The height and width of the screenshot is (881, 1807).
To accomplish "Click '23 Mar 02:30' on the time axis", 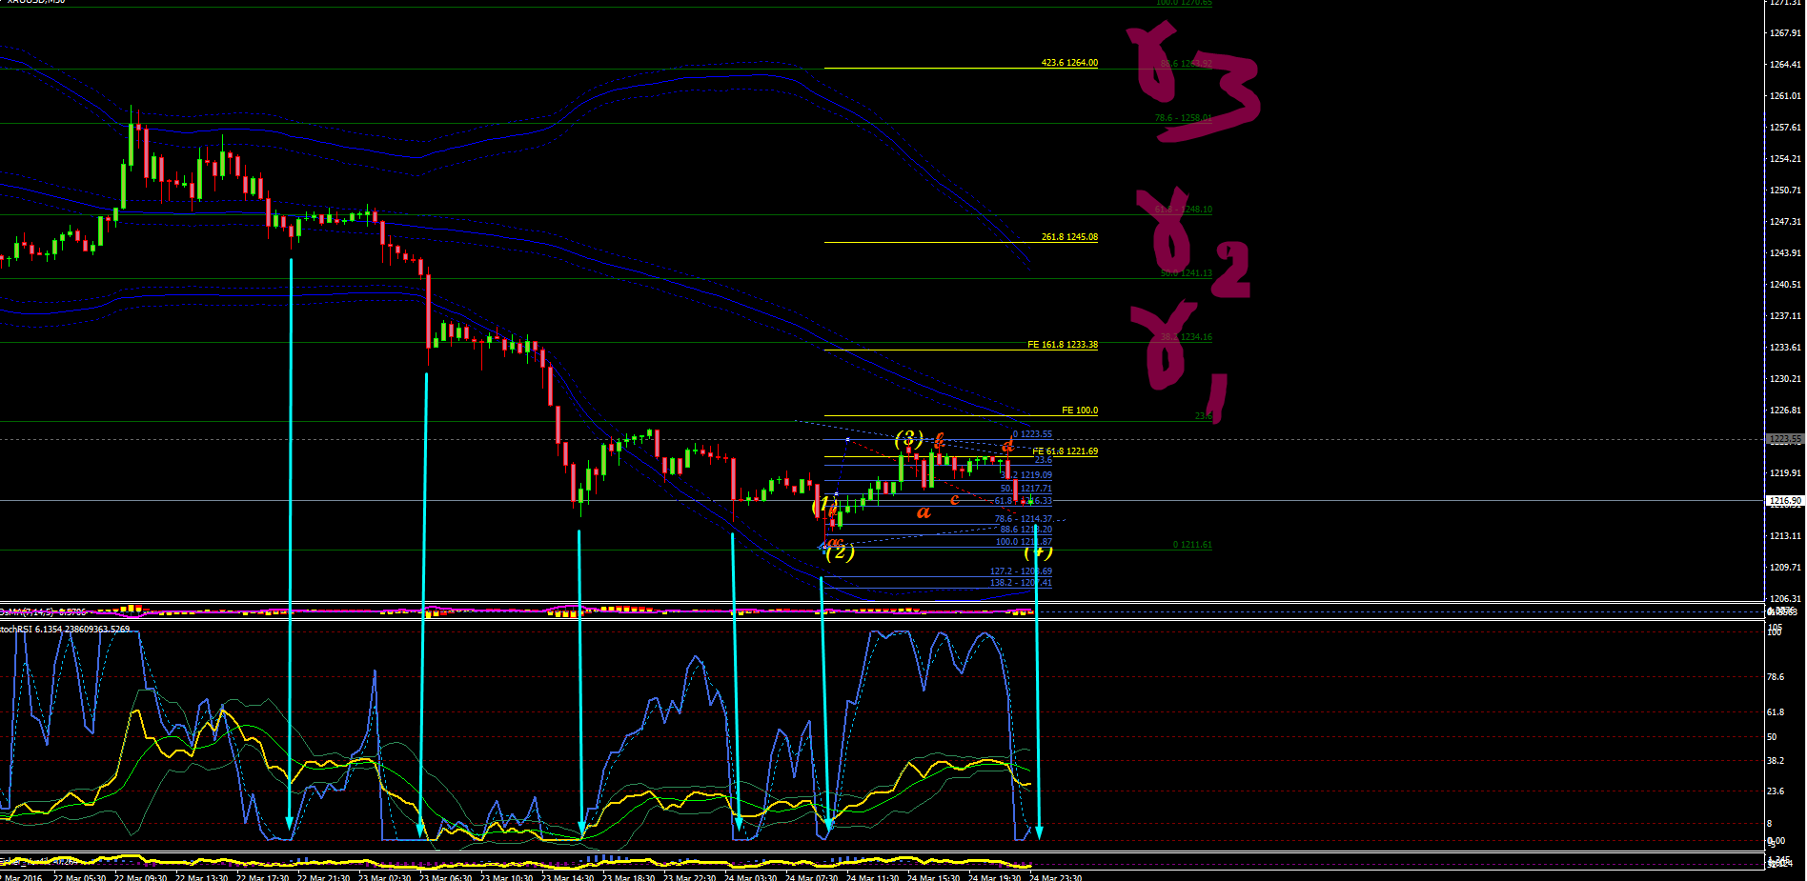I will [385, 877].
